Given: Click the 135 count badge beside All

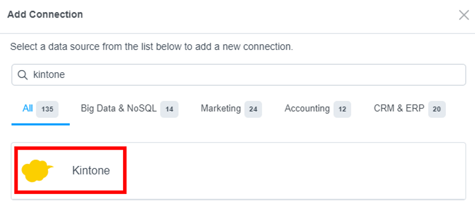Looking at the screenshot, I should pos(47,109).
